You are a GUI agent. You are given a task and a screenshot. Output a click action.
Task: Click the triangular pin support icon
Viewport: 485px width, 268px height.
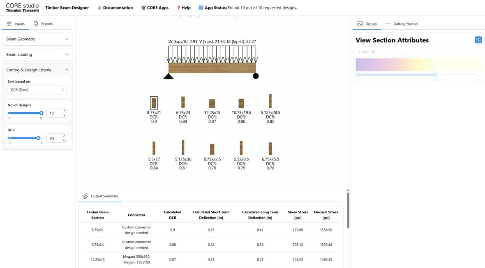(168, 76)
